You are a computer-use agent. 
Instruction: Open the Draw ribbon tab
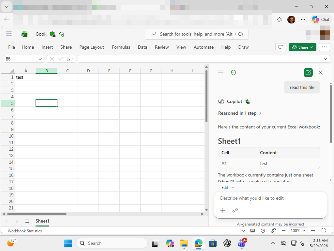pos(243,47)
